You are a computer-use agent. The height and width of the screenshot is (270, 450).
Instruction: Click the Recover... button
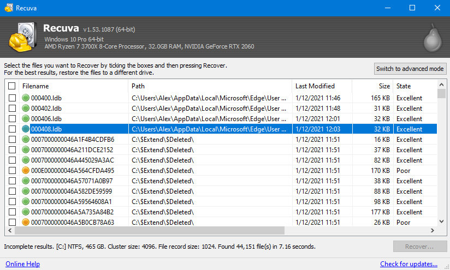[x=420, y=247]
